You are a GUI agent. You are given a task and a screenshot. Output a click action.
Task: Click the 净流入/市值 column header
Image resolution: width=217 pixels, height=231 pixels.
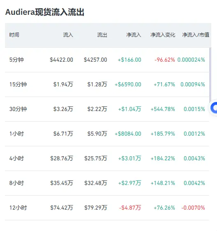[196, 35]
